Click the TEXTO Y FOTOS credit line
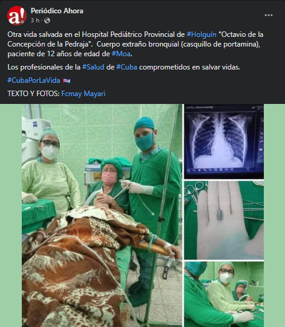Screen dimensions: 285x327 [56, 94]
